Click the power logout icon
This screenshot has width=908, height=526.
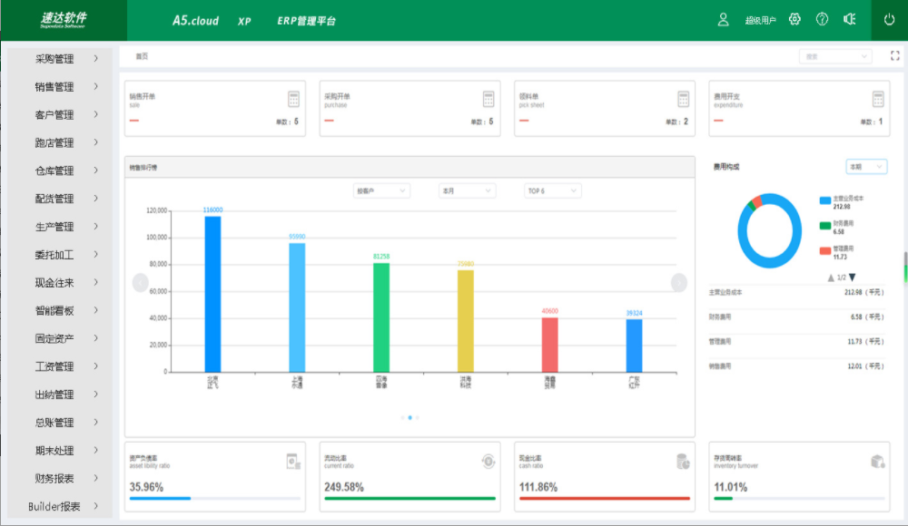[x=889, y=20]
